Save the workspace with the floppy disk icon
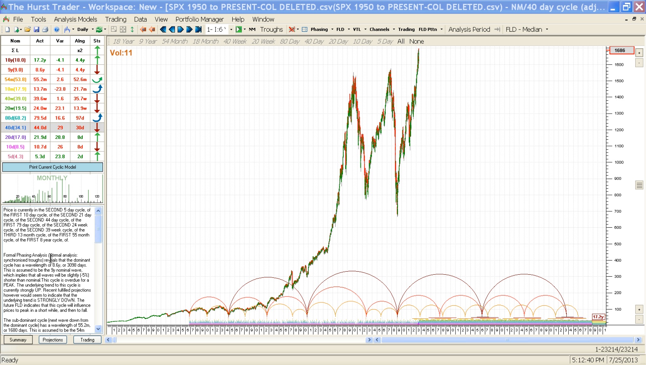Screen dimensions: 646x365 tap(36, 29)
